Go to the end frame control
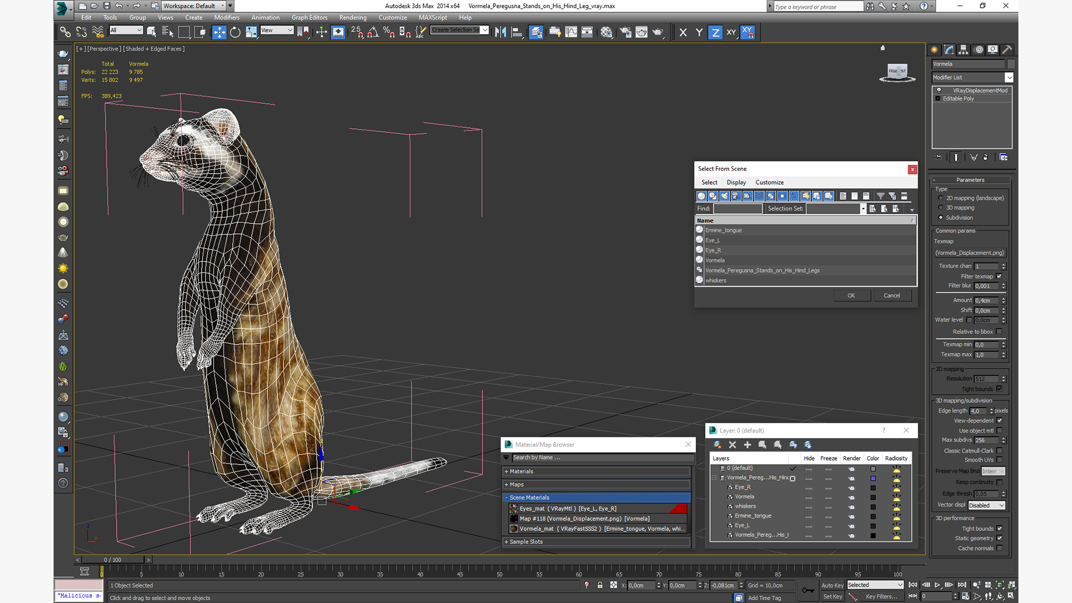The width and height of the screenshot is (1072, 603). tap(962, 585)
